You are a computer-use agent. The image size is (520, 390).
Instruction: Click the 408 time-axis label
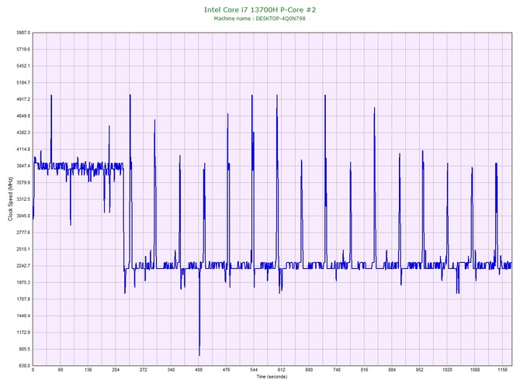click(199, 370)
